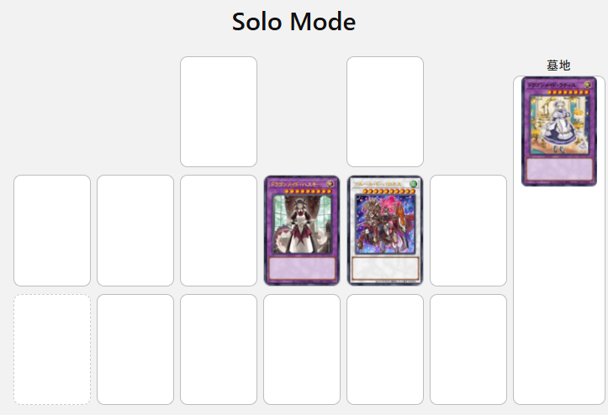Select the left extra monster zone slot
Viewport: 608px width, 415px height.
pos(219,112)
